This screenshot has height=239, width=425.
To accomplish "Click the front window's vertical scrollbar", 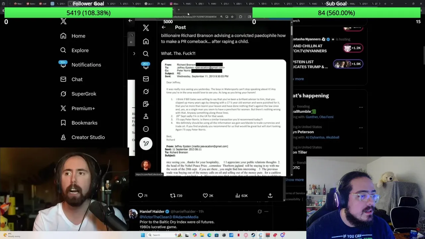I will click(292, 31).
